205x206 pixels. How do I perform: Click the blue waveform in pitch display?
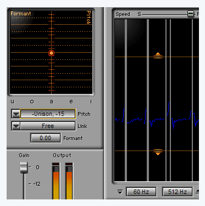click(x=157, y=116)
